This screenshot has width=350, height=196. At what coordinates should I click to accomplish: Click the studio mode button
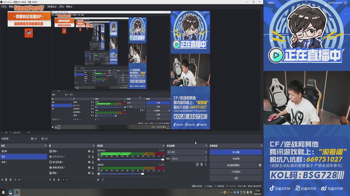(x=236, y=172)
